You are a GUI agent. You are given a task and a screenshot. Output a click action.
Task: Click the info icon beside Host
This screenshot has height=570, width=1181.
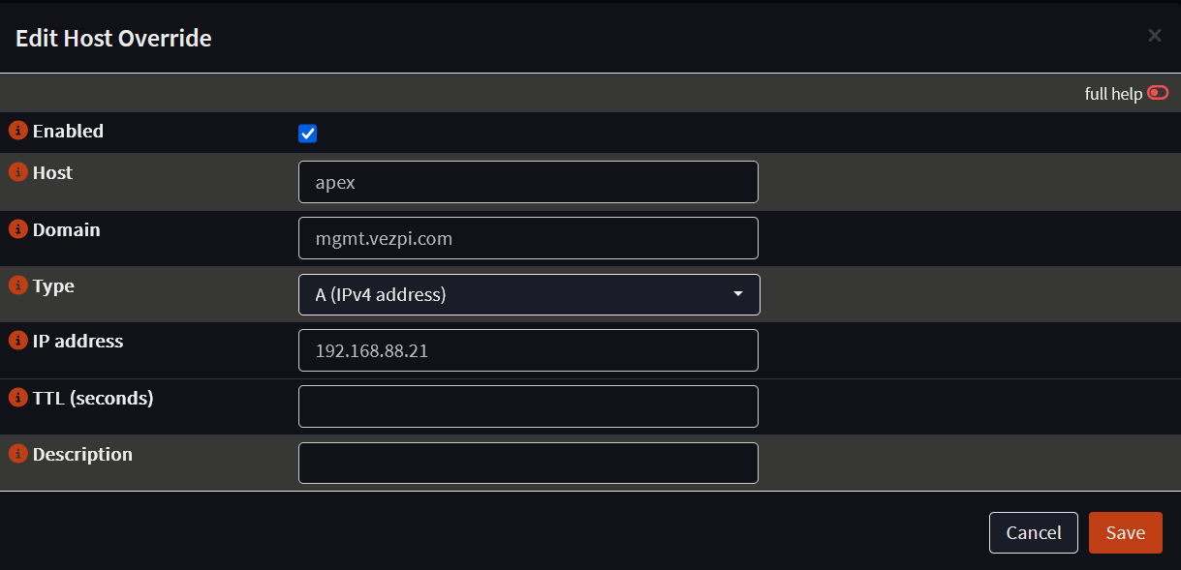17,172
